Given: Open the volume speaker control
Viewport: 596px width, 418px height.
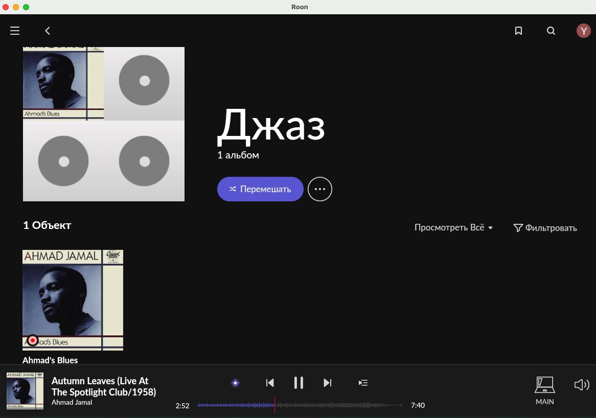Looking at the screenshot, I should click(x=582, y=385).
